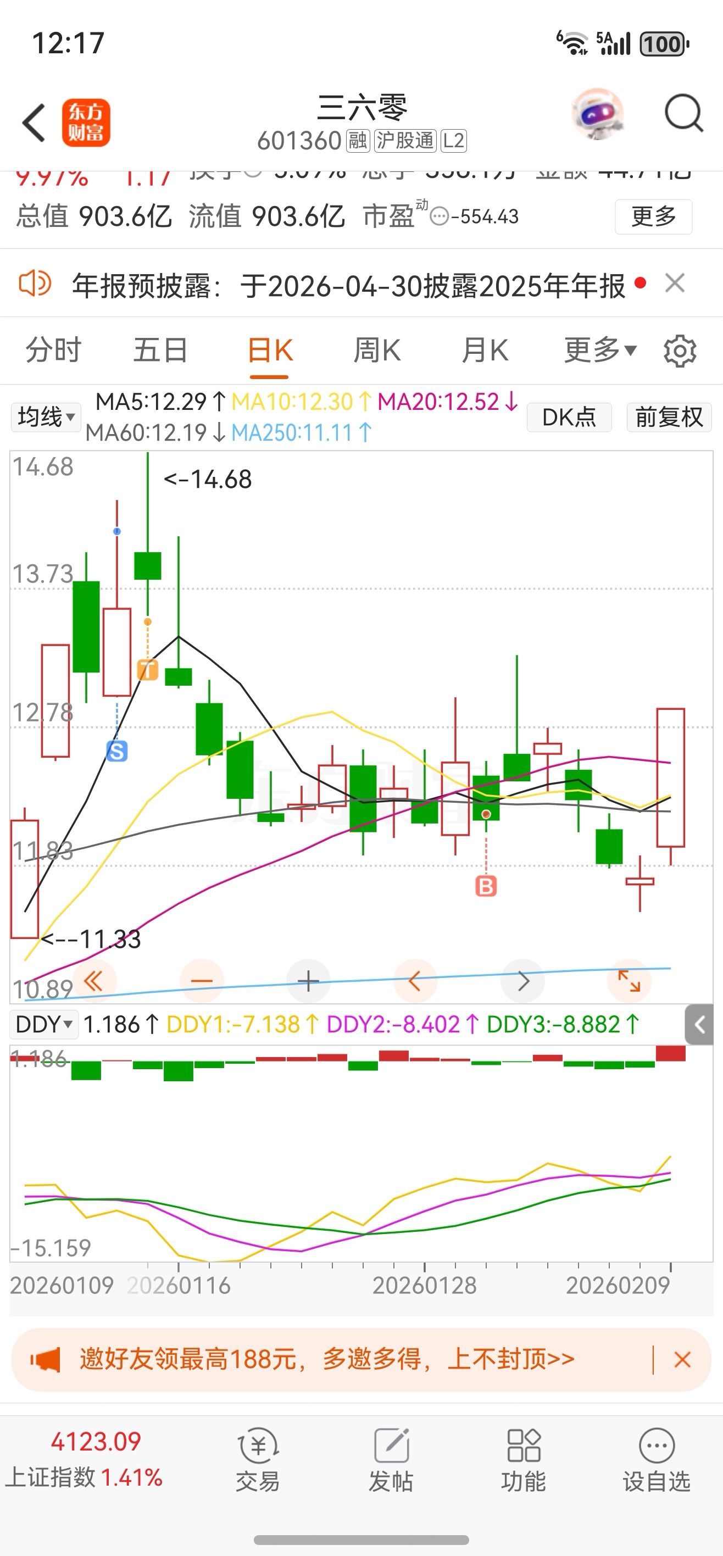Tap 流值 903.6亿 text

click(266, 216)
